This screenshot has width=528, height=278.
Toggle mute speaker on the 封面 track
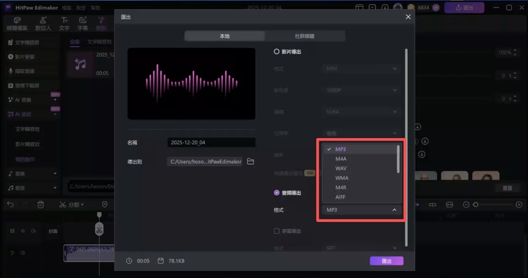pyautogui.click(x=33, y=231)
